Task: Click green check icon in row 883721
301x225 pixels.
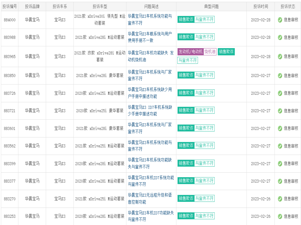Action: (x=280, y=111)
